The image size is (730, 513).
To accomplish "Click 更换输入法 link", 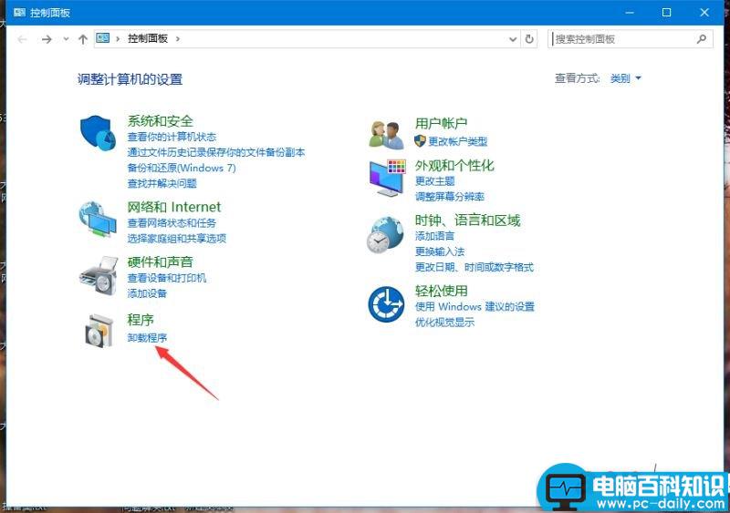I will point(440,251).
